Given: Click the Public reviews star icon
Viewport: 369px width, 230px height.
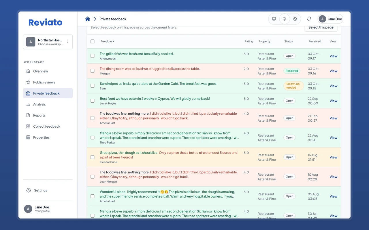Looking at the screenshot, I should pos(28,82).
